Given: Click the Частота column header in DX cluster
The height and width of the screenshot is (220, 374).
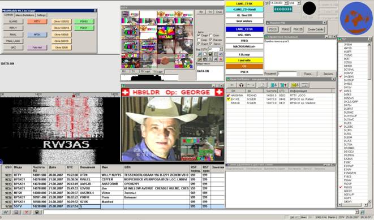Looking at the screenshot, I should coord(270,91).
